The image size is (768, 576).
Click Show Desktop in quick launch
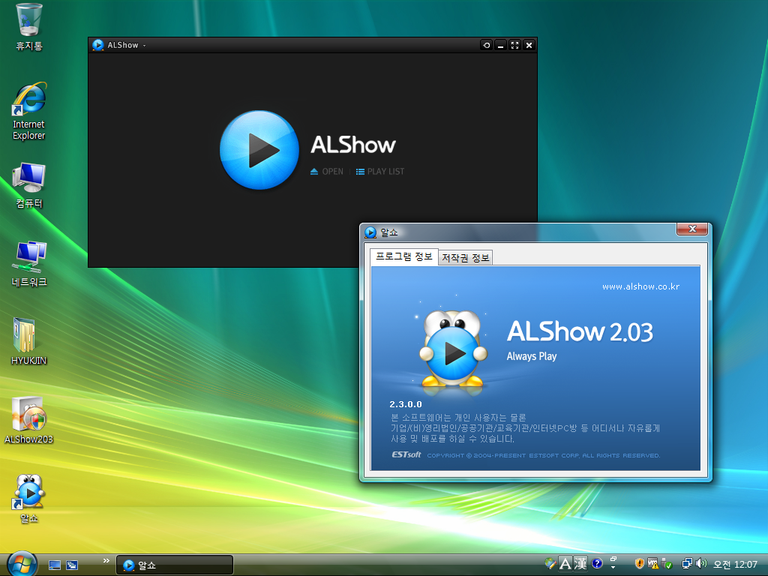(x=55, y=565)
